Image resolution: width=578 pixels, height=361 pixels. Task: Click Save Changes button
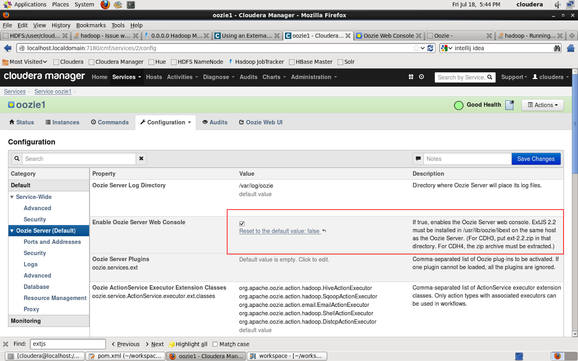[x=536, y=159]
